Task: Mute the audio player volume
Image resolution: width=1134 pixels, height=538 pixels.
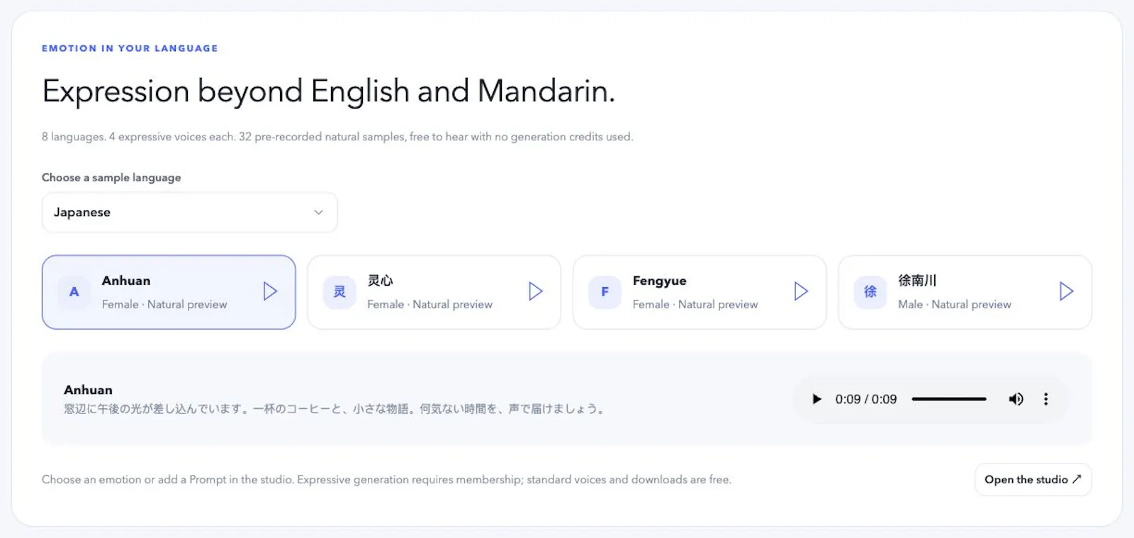Action: 1016,399
